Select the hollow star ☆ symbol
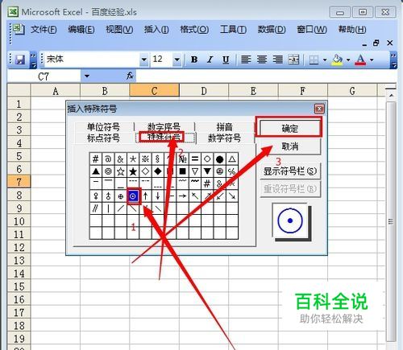The width and height of the screenshot is (403, 350). [121, 171]
